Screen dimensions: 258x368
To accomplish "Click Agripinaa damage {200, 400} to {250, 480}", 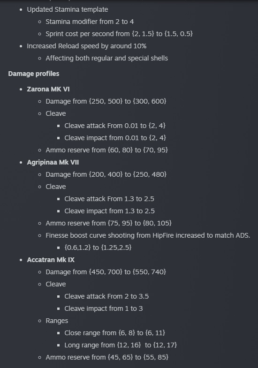I will 106,174.
